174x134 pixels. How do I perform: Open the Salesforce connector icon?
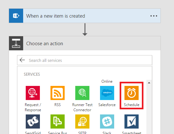point(107,93)
